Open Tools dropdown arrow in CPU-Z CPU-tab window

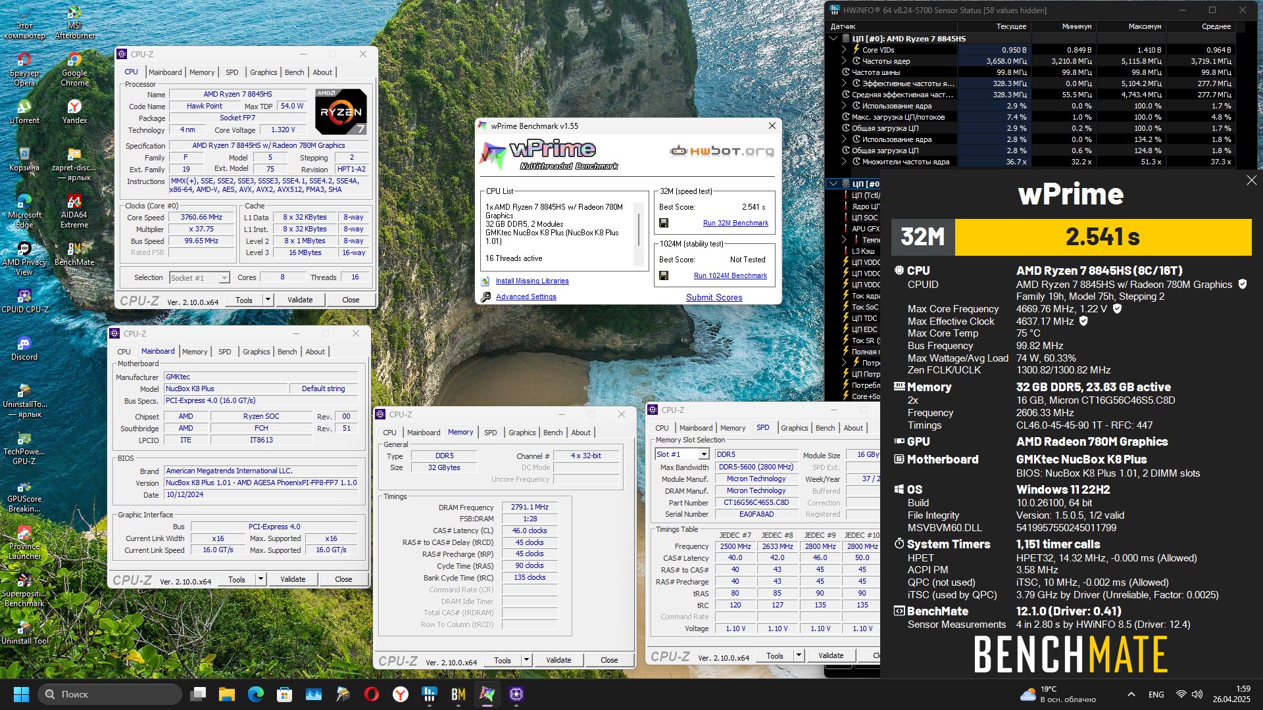268,300
